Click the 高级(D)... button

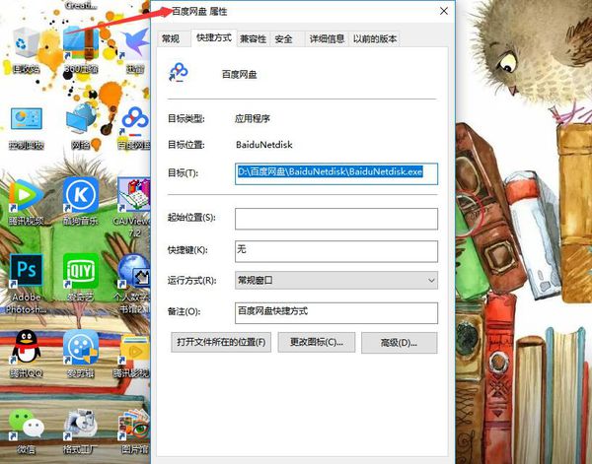tap(399, 343)
